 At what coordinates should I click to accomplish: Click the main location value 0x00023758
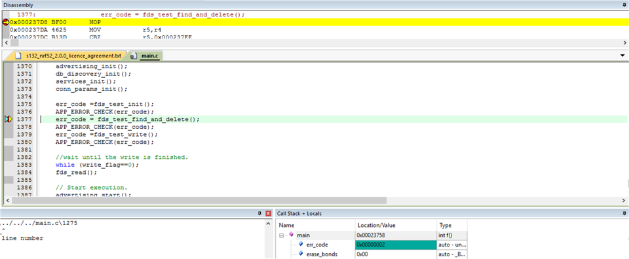click(396, 235)
